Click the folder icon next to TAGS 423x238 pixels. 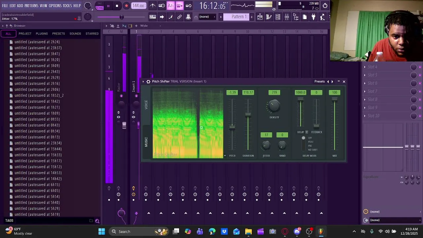91,221
